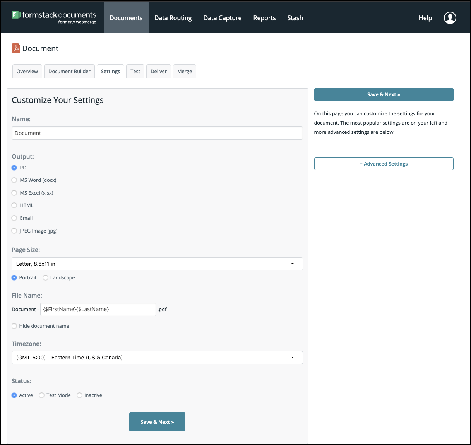Image resolution: width=471 pixels, height=445 pixels.
Task: Click the document Name input field
Action: click(x=157, y=133)
